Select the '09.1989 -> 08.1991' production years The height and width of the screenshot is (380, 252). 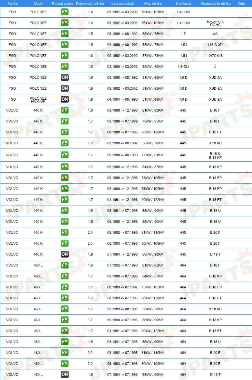coord(122,309)
